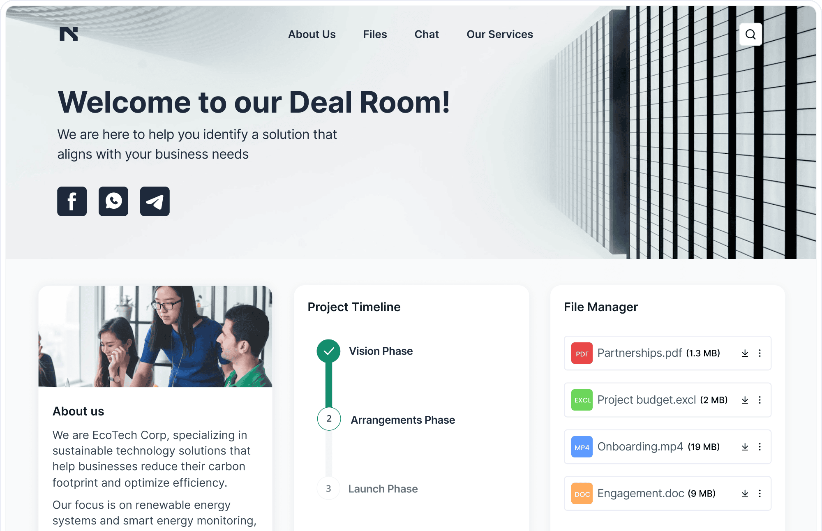Download the Project budget.excl file
Viewport: 822px width, 531px height.
point(745,400)
